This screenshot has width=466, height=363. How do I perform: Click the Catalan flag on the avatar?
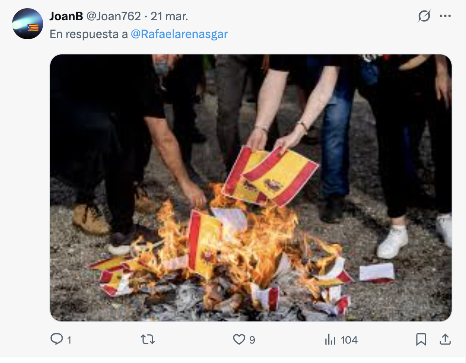(33, 27)
